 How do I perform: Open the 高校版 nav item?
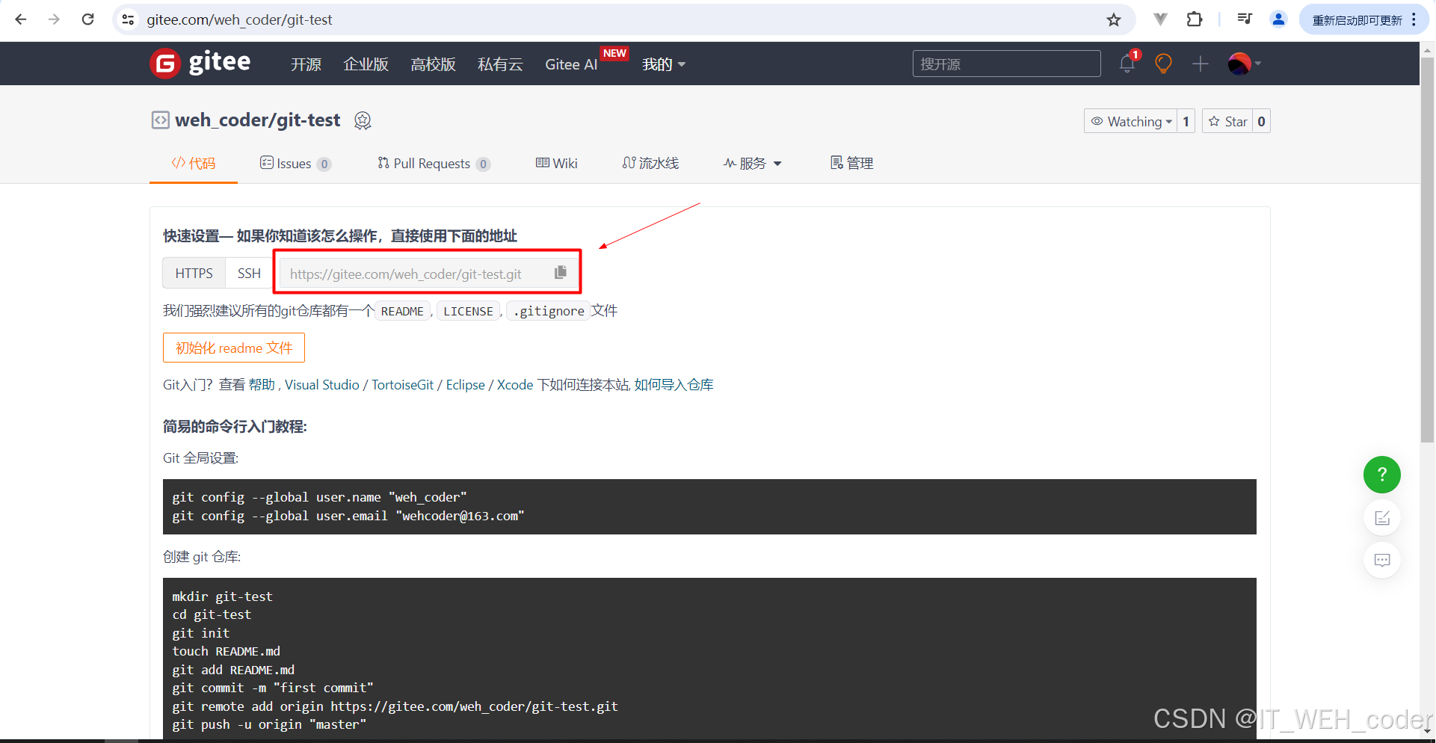coord(433,64)
